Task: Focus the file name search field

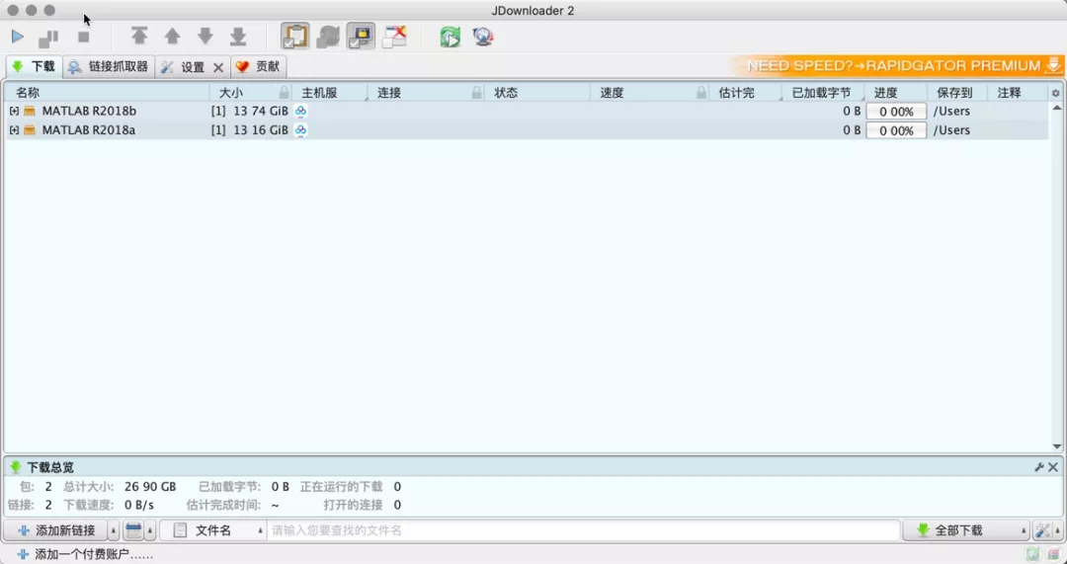Action: click(583, 530)
